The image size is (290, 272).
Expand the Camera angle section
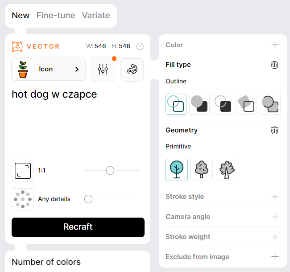275,217
